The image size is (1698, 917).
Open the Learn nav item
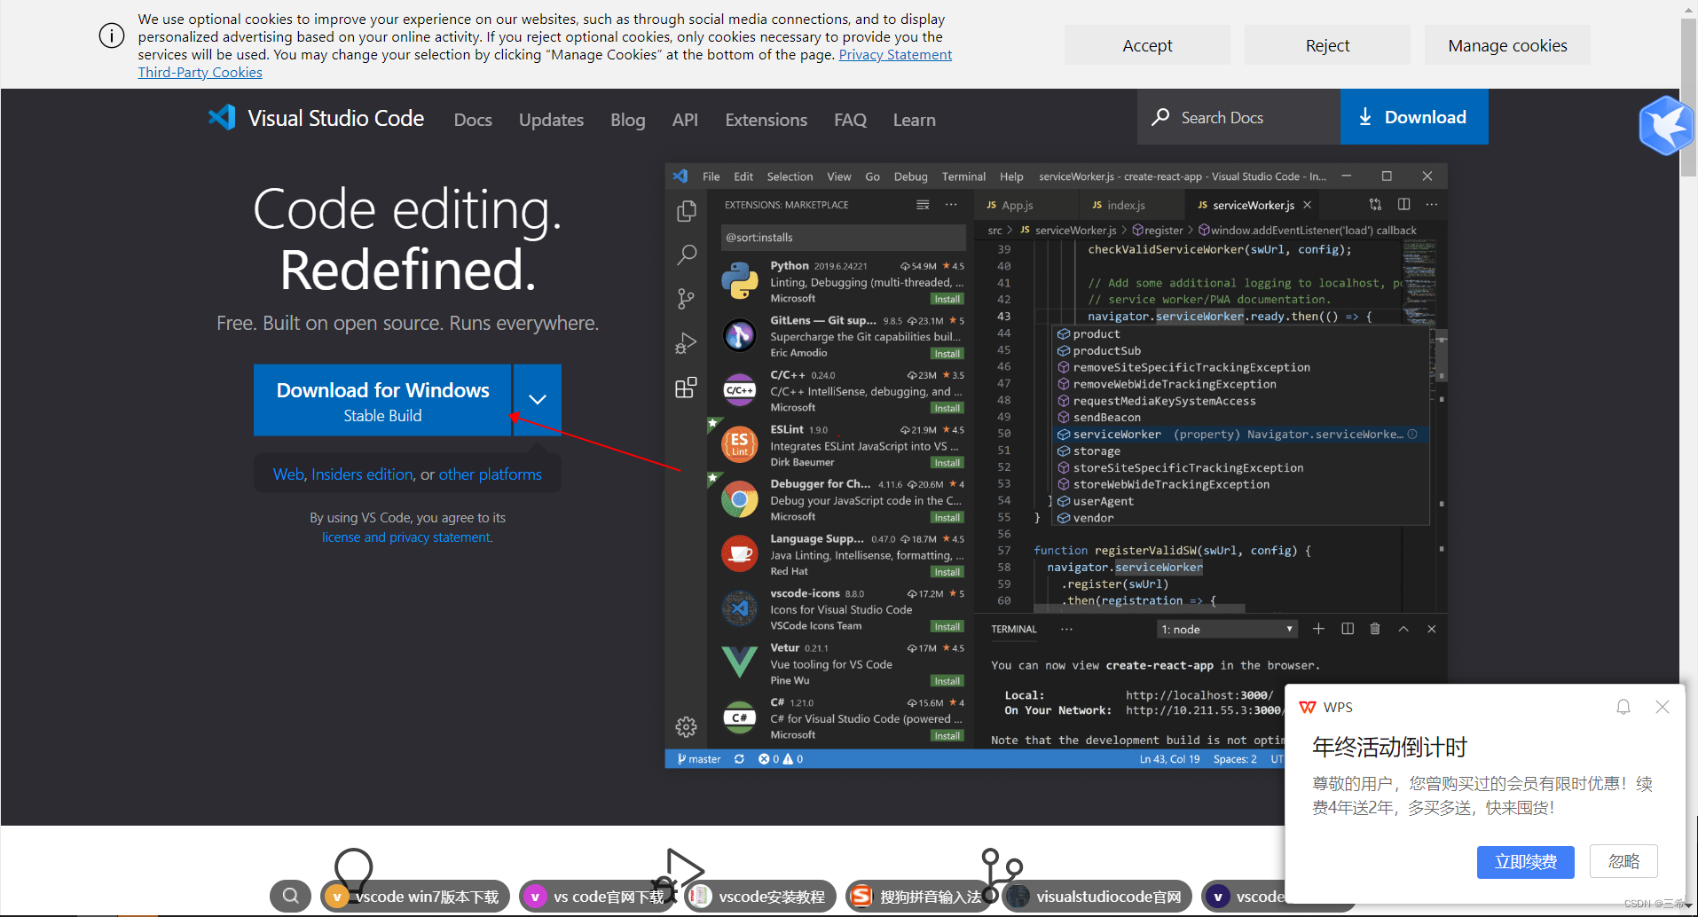[x=914, y=120]
